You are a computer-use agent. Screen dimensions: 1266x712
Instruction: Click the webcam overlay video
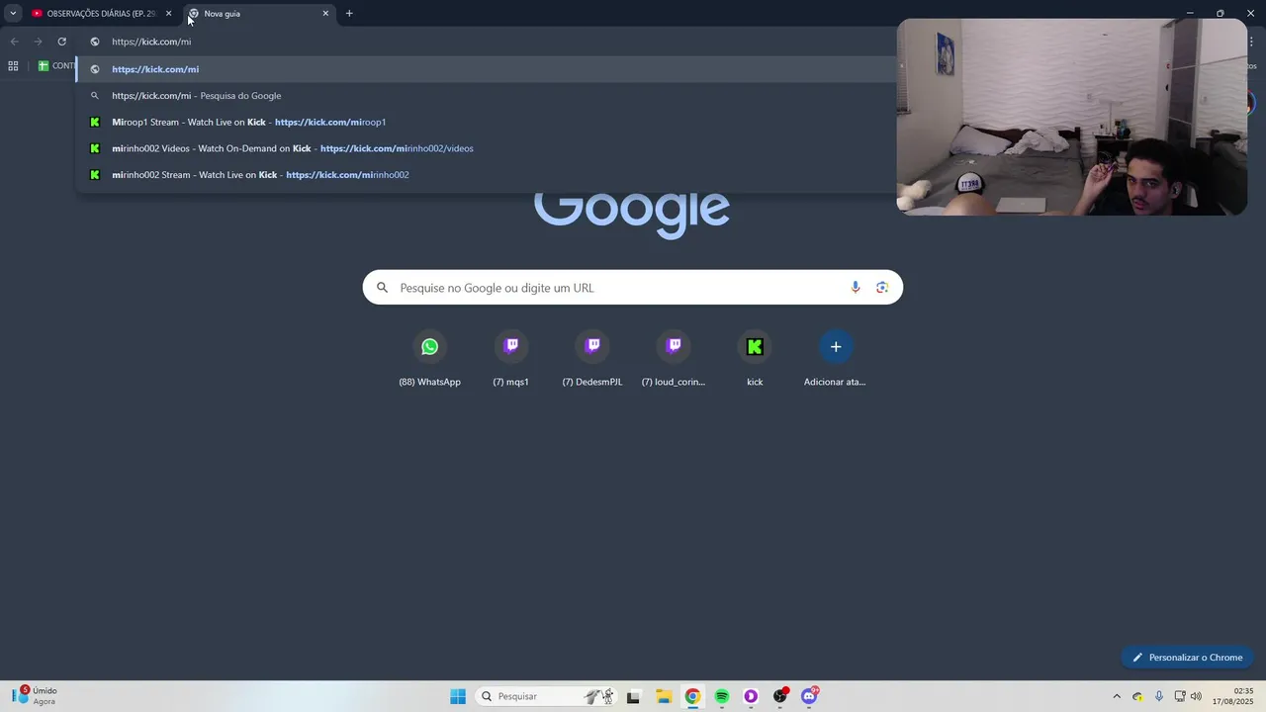pyautogui.click(x=1072, y=117)
